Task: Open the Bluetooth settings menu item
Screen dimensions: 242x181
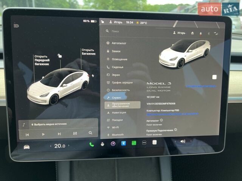Action: pyautogui.click(x=115, y=135)
